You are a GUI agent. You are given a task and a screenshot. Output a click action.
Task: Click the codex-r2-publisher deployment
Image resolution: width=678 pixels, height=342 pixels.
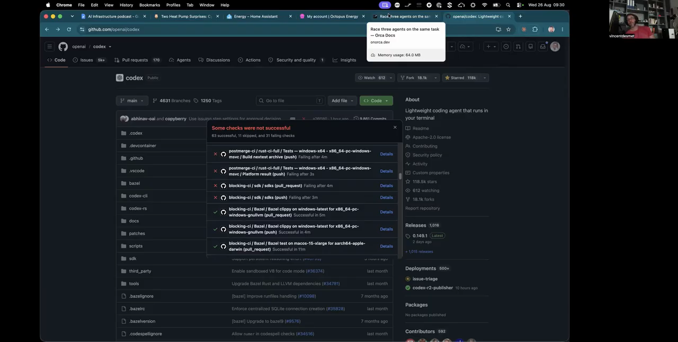(433, 288)
